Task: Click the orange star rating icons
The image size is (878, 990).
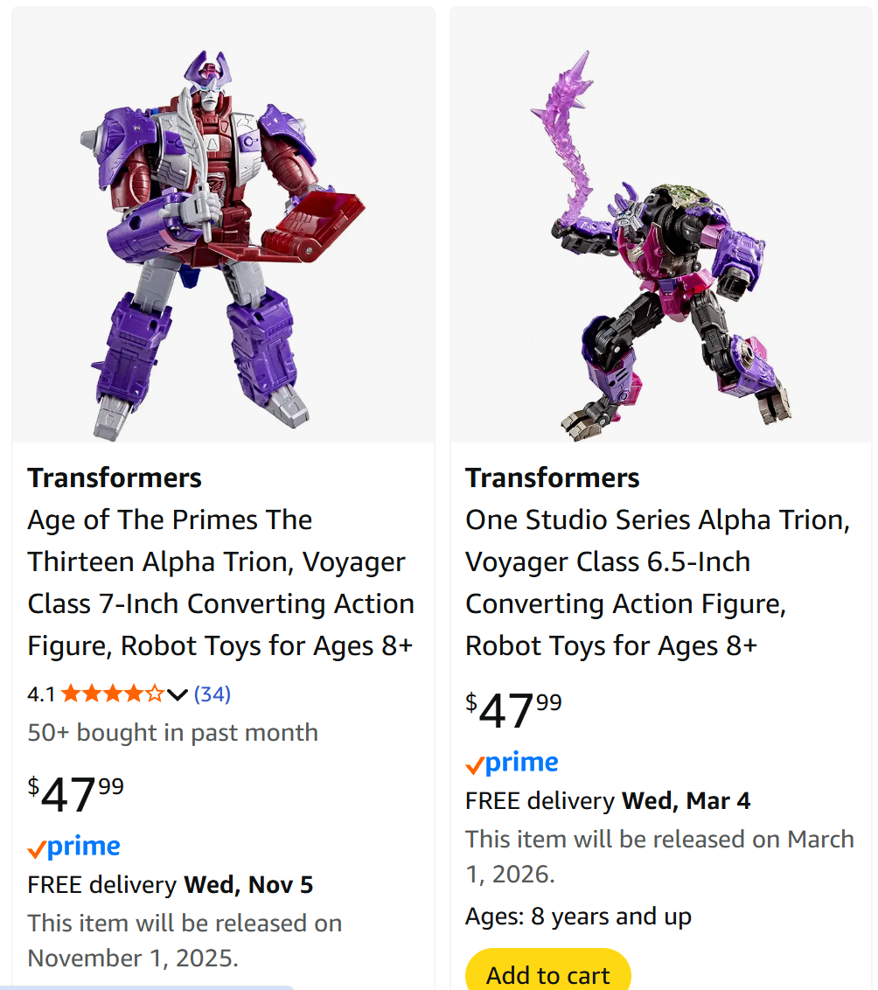Action: pos(112,694)
